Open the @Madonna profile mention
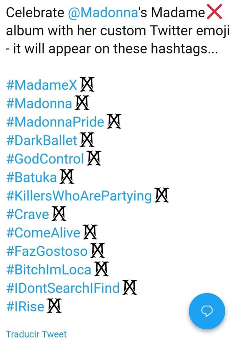The image size is (237, 340). (103, 13)
